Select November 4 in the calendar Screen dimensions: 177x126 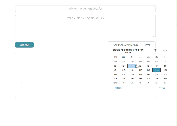tap(132, 66)
